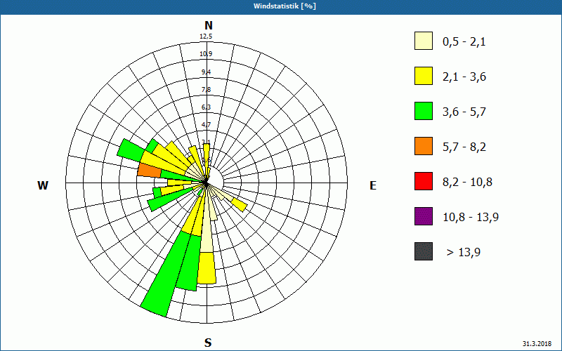Click the green 3,6 - 5,7 legend swatch

(x=424, y=111)
